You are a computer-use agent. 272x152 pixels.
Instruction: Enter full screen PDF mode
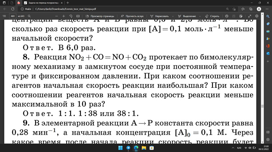(x=250, y=16)
